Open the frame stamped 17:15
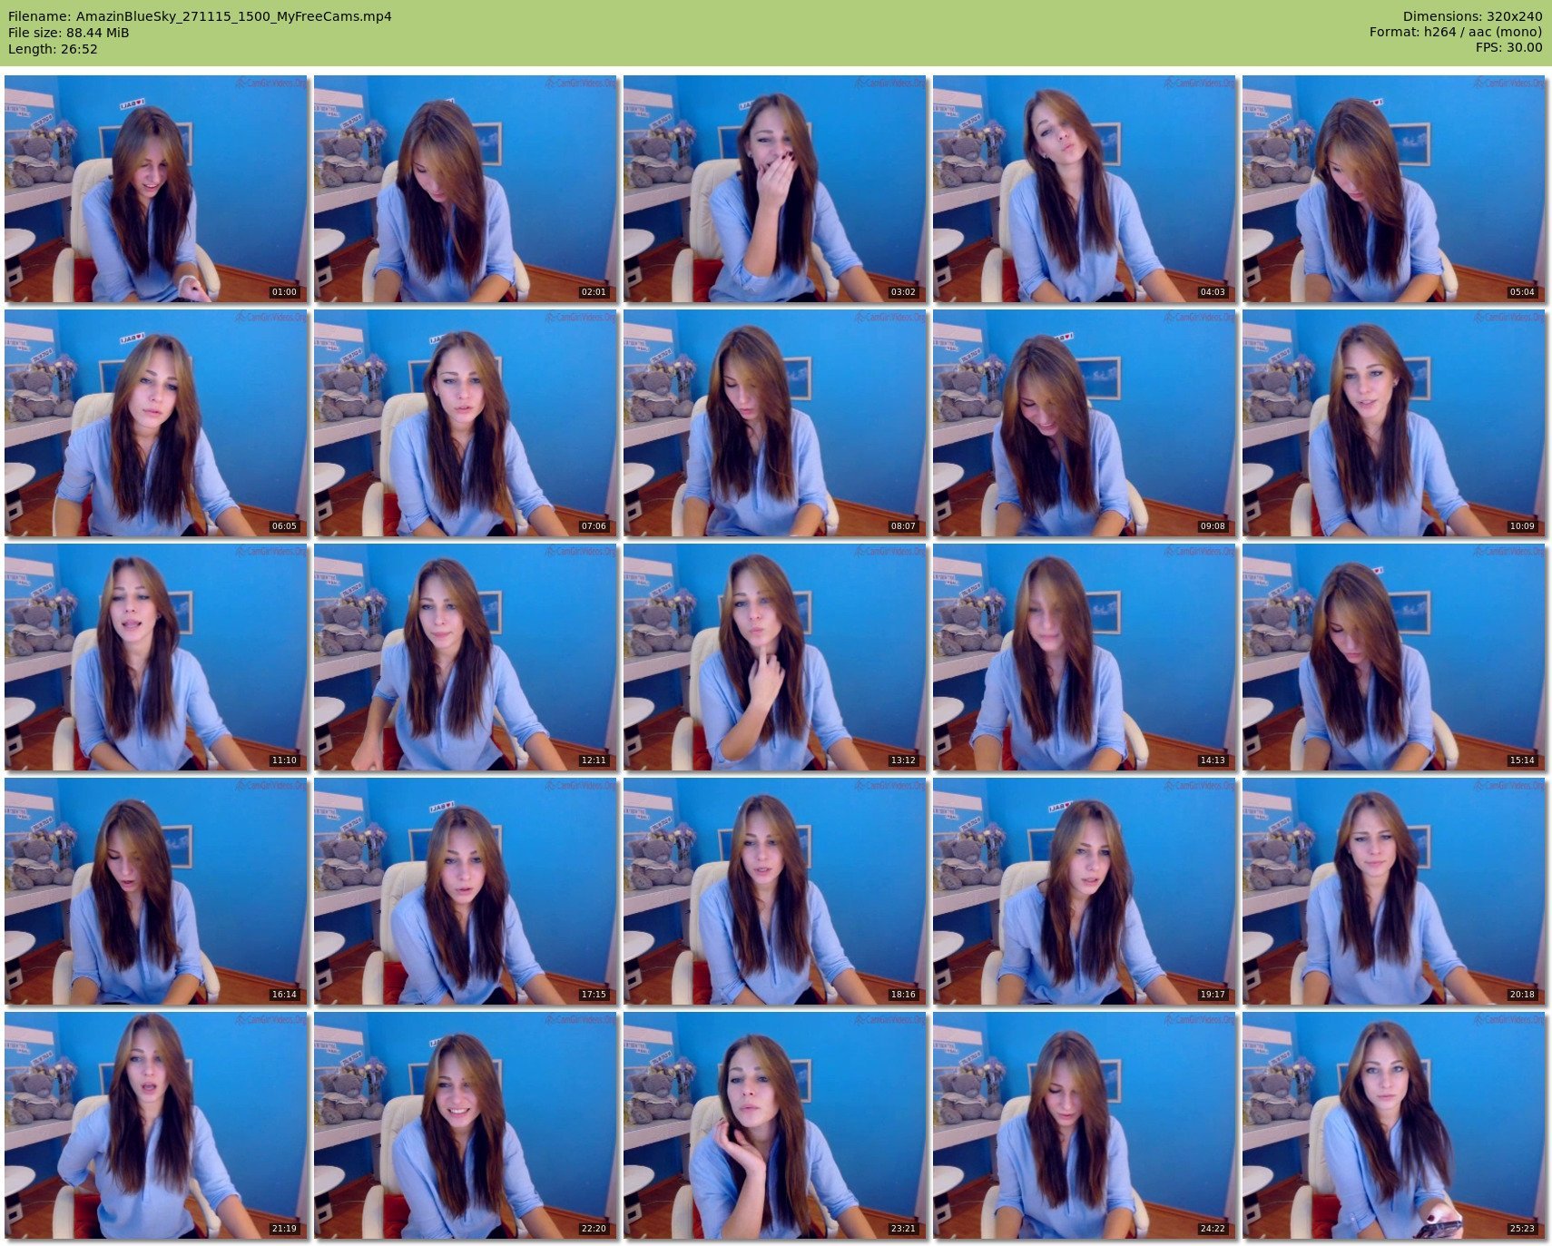 (466, 891)
